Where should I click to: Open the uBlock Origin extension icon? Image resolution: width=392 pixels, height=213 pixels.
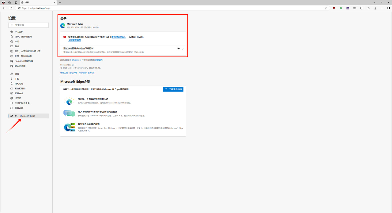tap(334, 8)
